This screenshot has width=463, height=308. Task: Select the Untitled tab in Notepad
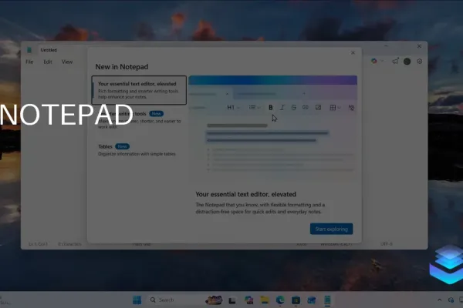coord(49,50)
